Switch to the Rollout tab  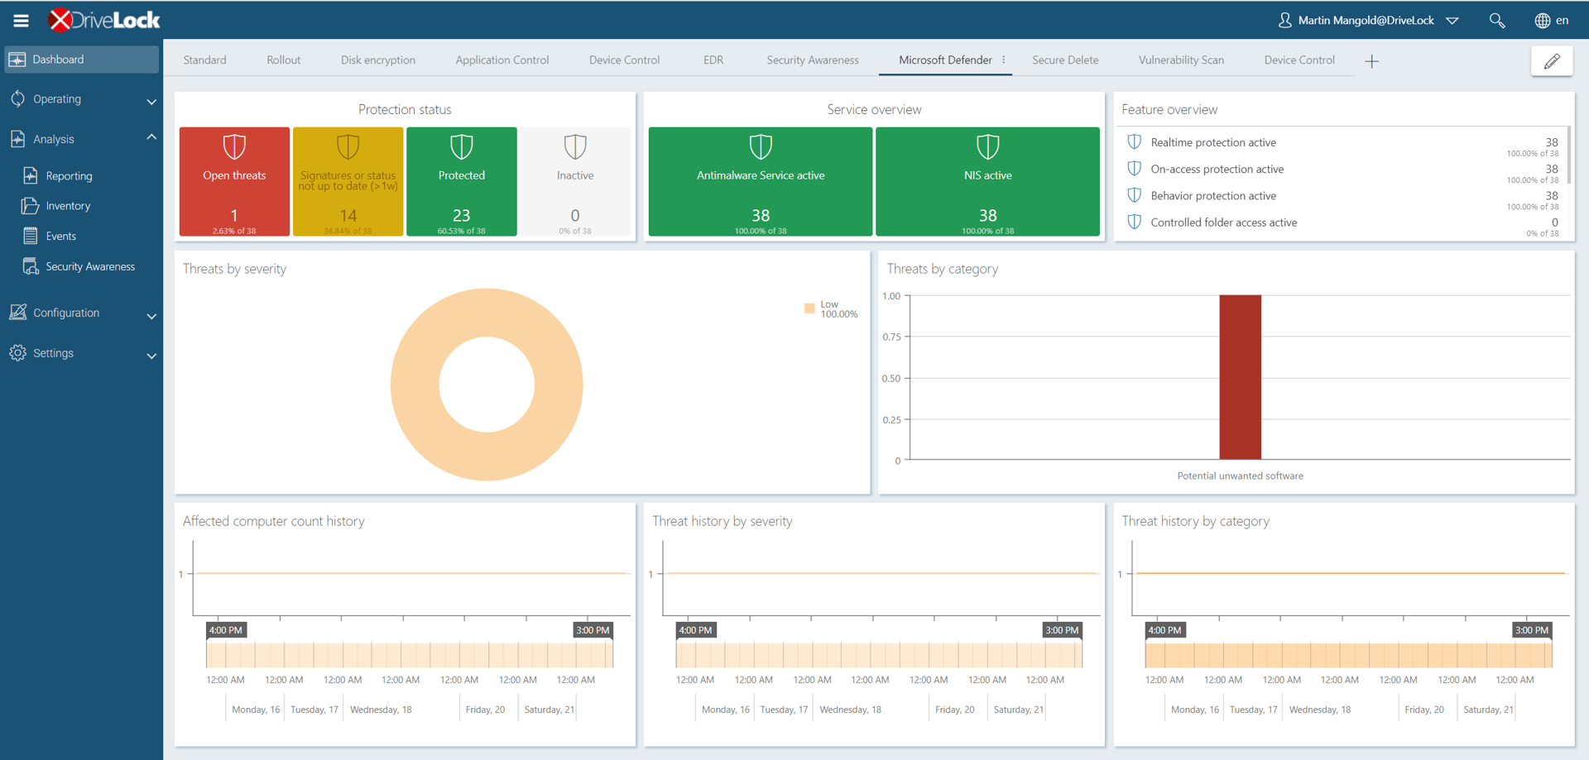point(284,60)
